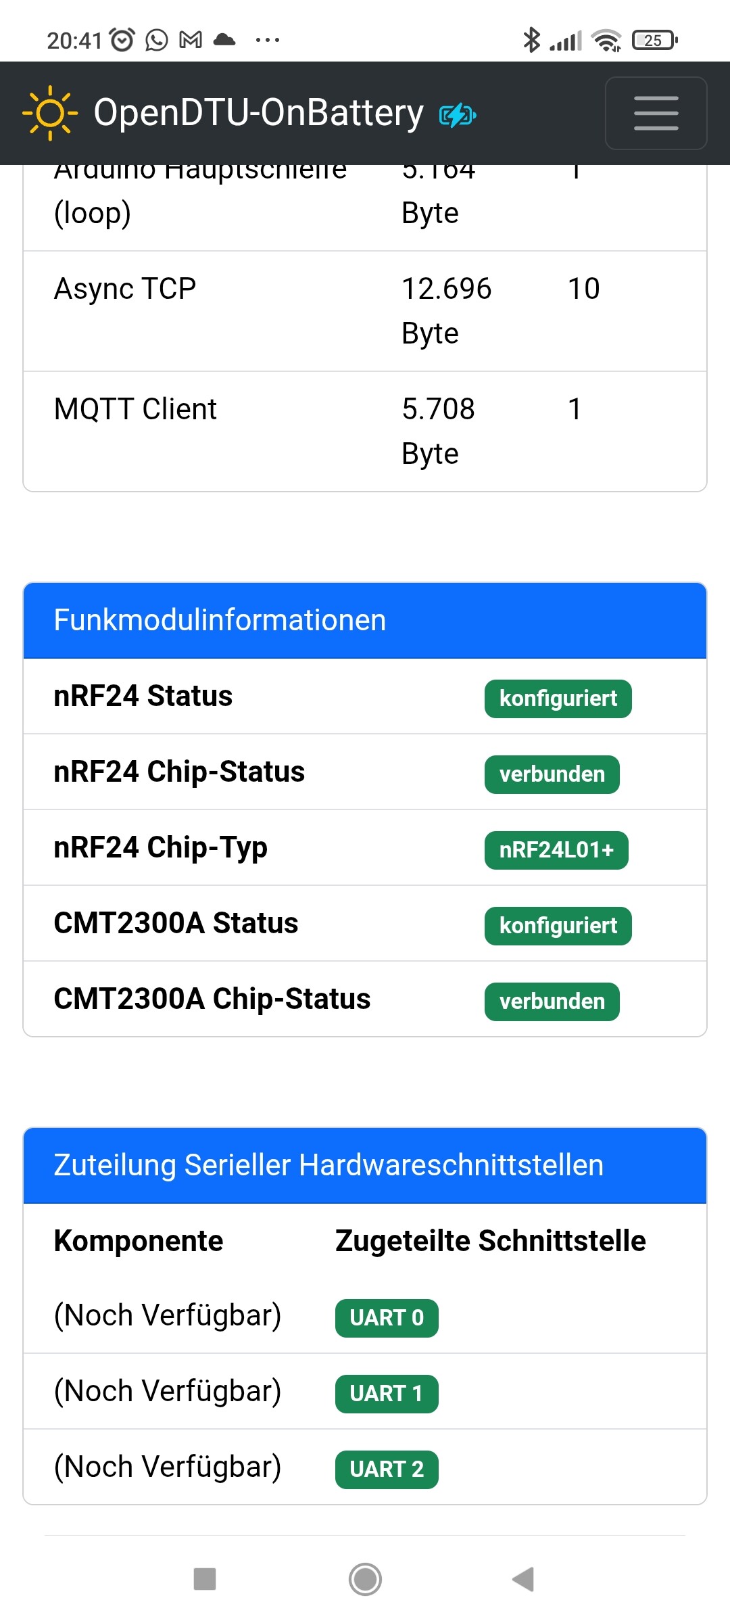Click the sun logo icon
This screenshot has height=1623, width=730.
[x=50, y=113]
